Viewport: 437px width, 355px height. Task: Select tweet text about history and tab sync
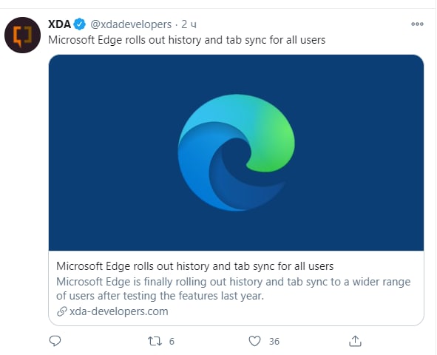[187, 40]
